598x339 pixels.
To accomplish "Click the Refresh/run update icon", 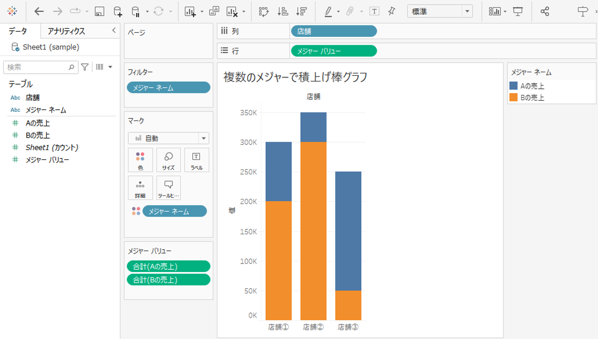I will point(159,11).
